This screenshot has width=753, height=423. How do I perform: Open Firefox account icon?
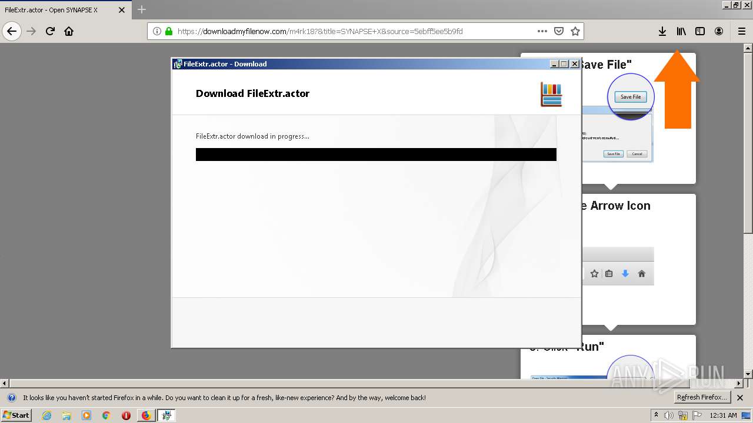point(719,31)
